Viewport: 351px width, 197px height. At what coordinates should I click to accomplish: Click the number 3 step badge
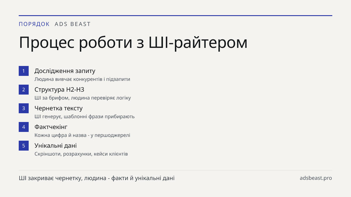(x=24, y=108)
